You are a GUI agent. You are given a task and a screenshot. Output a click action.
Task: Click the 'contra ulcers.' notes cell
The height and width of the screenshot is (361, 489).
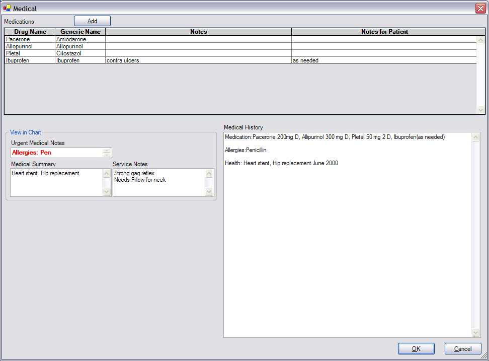click(198, 60)
